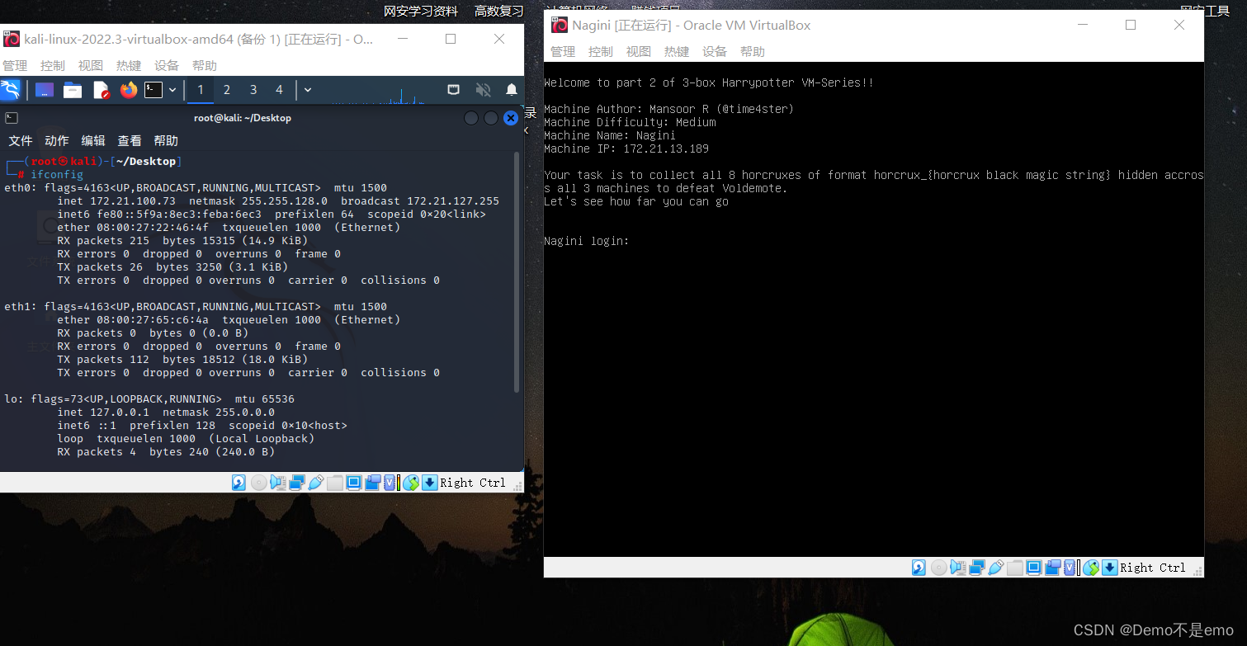Click shared folders indicator in Nagini VM status bar

click(1015, 568)
